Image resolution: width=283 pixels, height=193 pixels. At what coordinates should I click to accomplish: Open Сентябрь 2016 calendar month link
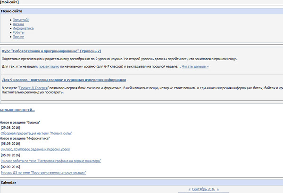tap(203, 189)
